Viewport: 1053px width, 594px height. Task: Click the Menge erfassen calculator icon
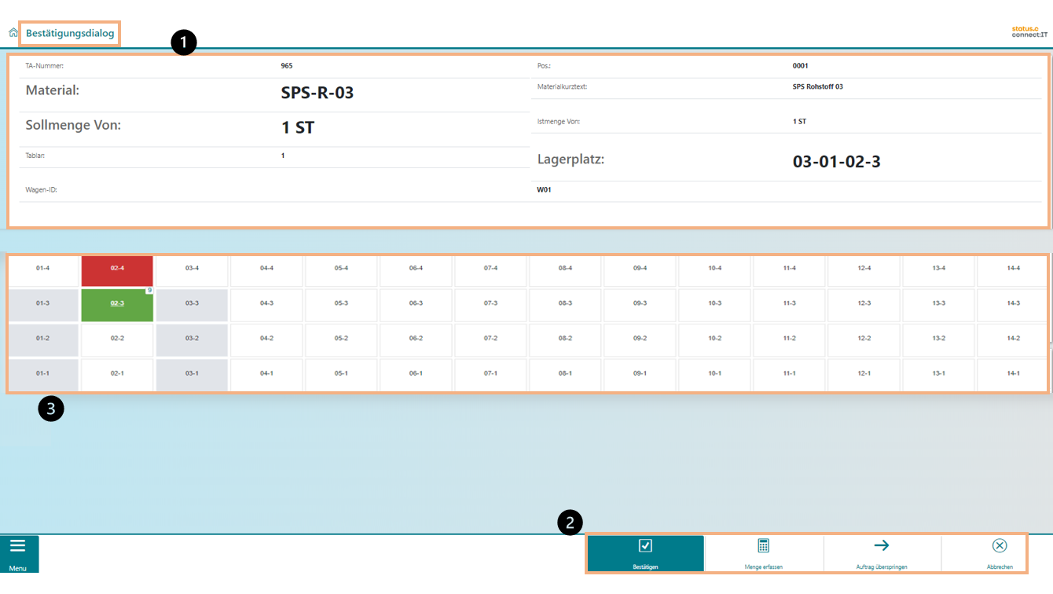(763, 546)
